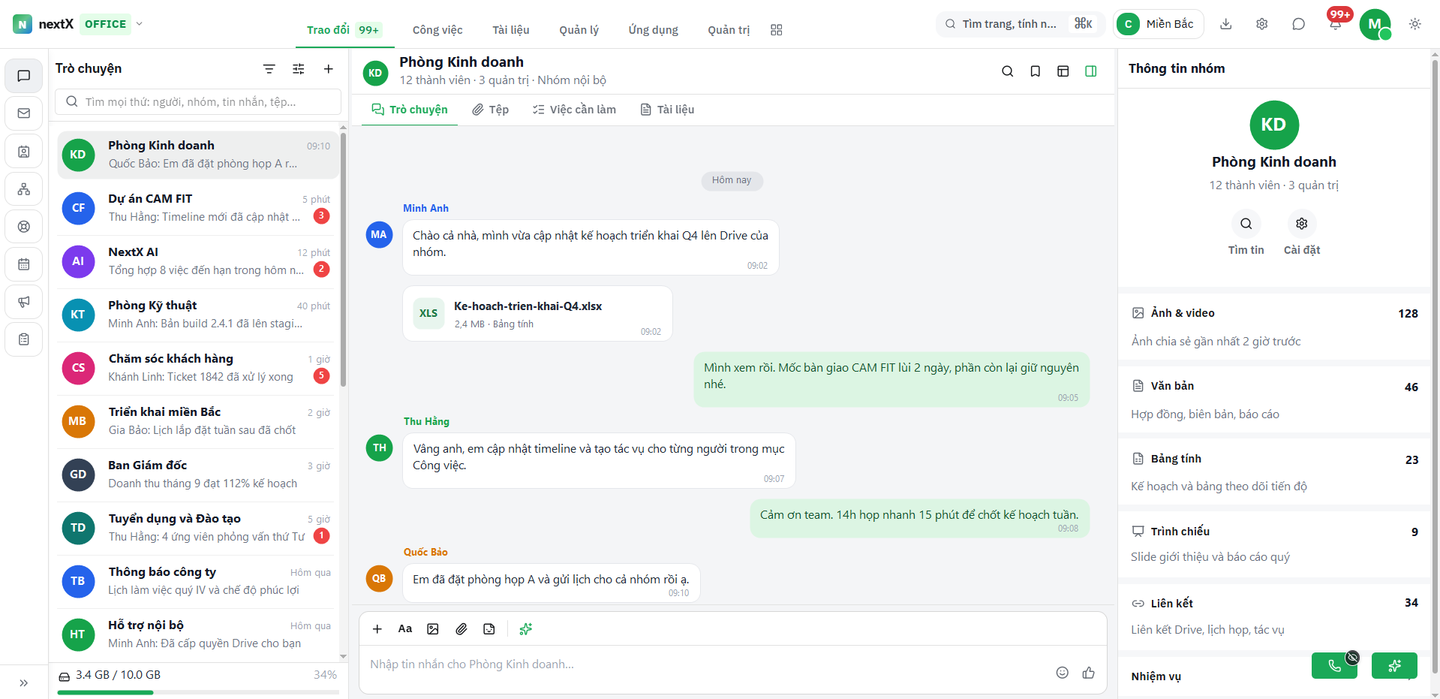Image resolution: width=1440 pixels, height=699 pixels.
Task: Search within Phòng Kinh doanh chat
Action: click(x=1007, y=71)
